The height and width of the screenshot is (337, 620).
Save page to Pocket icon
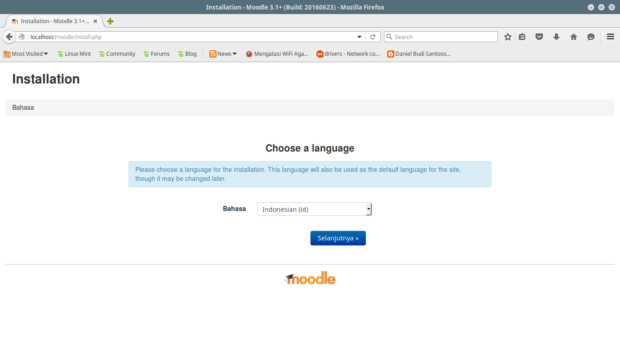[539, 37]
